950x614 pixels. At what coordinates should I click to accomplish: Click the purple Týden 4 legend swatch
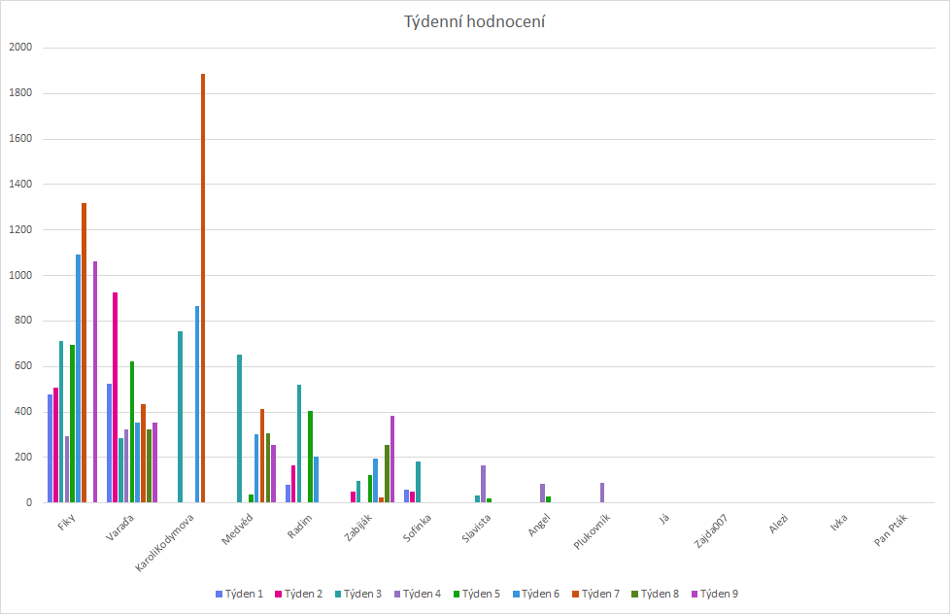point(396,594)
